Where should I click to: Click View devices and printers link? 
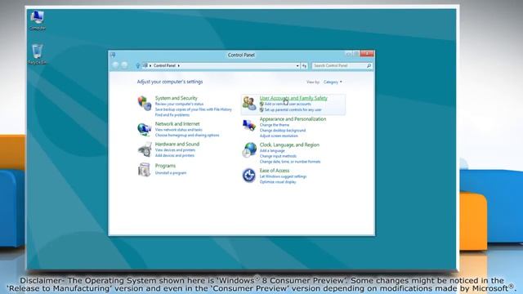pyautogui.click(x=175, y=150)
